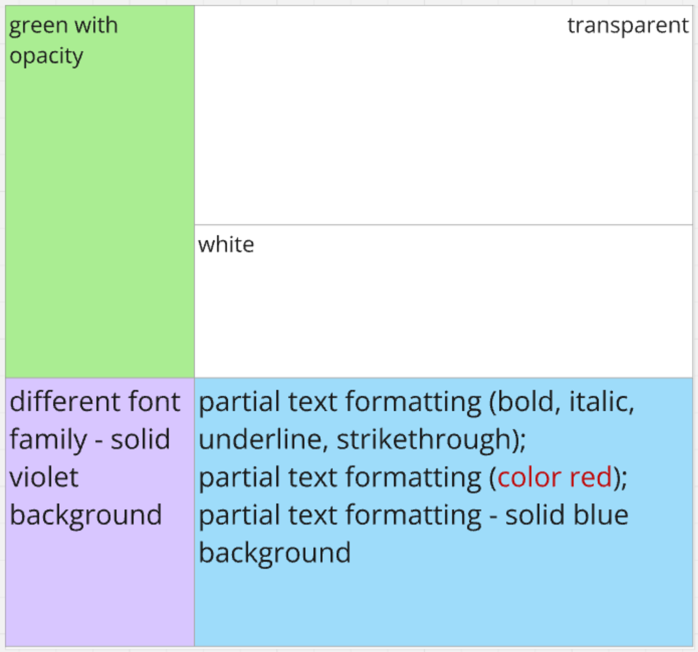
Task: Click the word "white" text
Action: point(226,244)
